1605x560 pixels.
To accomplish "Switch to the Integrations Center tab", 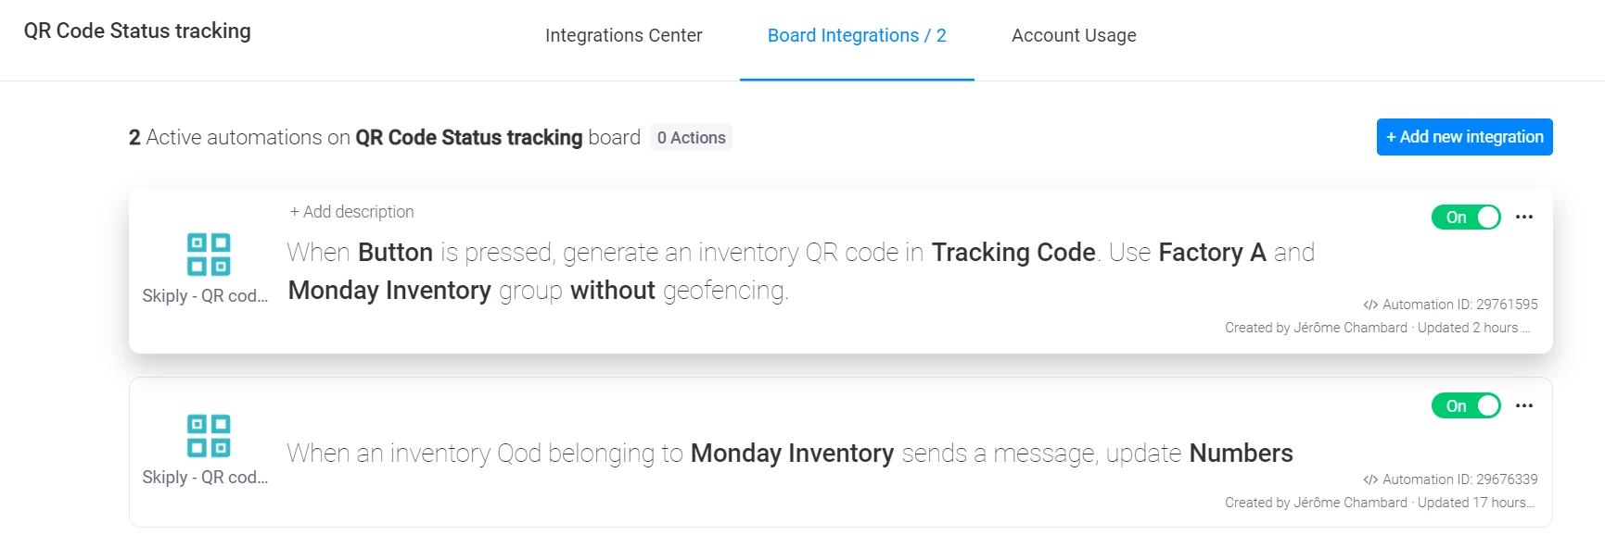I will 623,35.
